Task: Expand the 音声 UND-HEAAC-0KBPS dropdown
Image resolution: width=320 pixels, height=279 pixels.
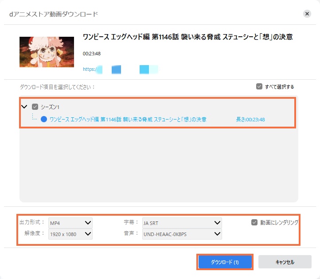Action: point(182,234)
